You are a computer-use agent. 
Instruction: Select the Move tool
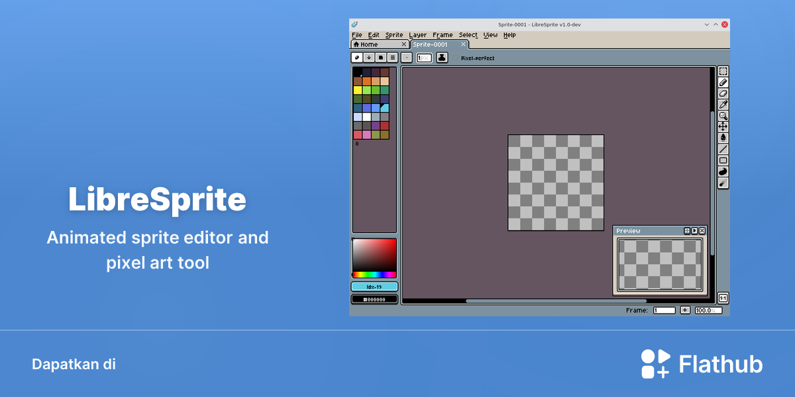click(x=723, y=126)
